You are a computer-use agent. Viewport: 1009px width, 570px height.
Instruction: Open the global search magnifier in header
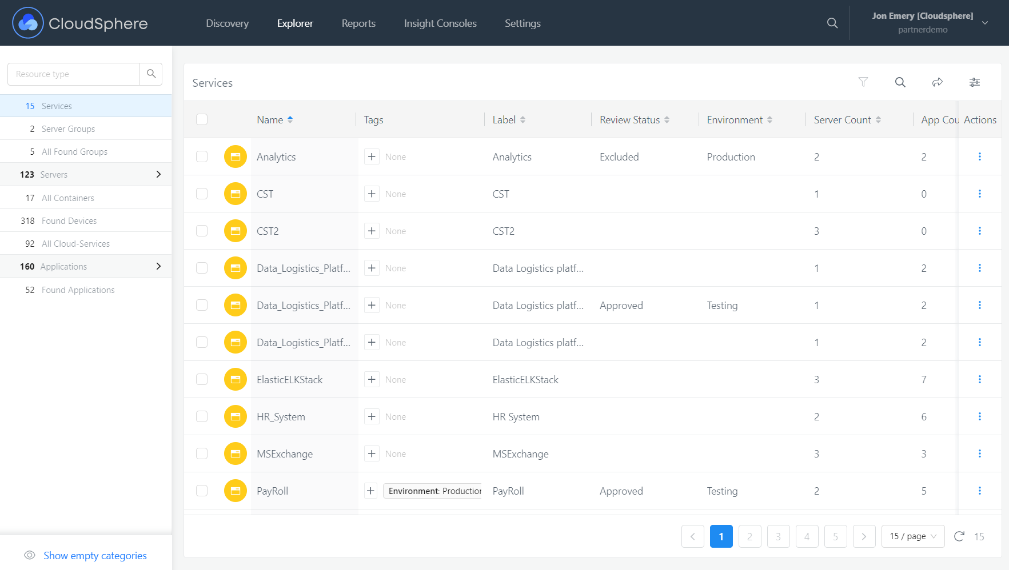pos(832,23)
